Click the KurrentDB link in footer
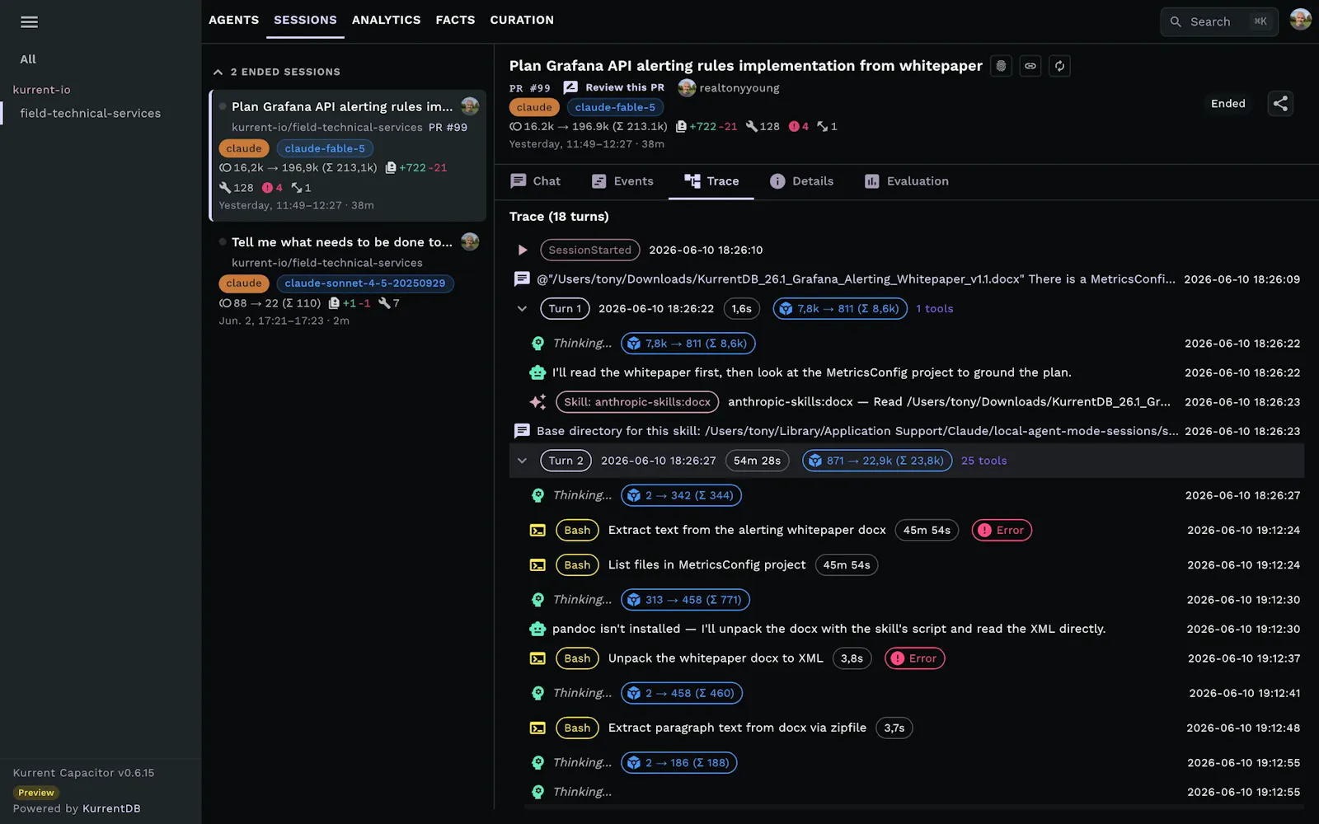The image size is (1319, 824). tap(111, 808)
